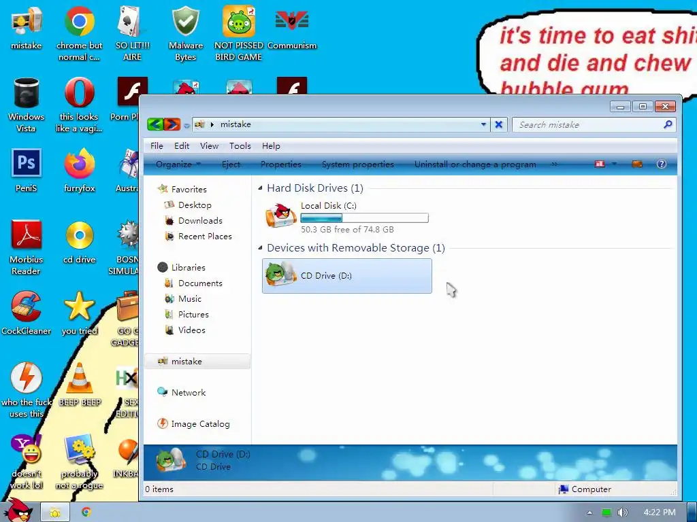Click the Eject toolbar button
This screenshot has height=522, width=697.
pos(231,164)
